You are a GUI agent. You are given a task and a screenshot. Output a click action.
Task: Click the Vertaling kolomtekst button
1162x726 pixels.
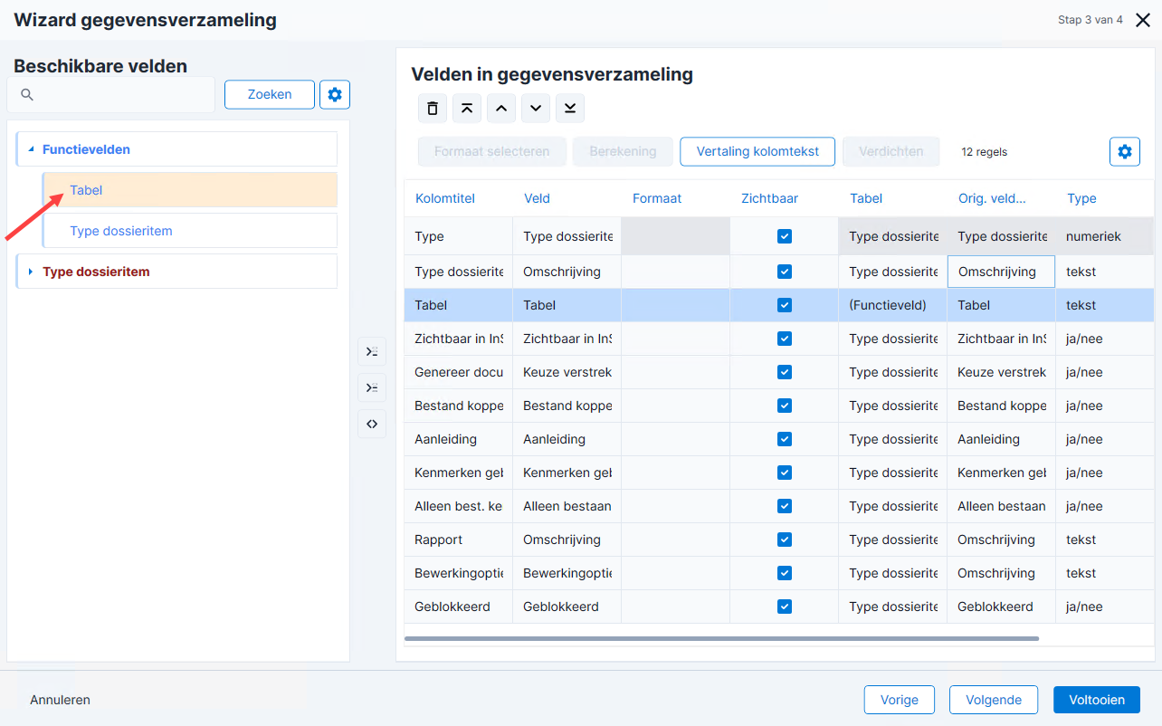click(757, 151)
